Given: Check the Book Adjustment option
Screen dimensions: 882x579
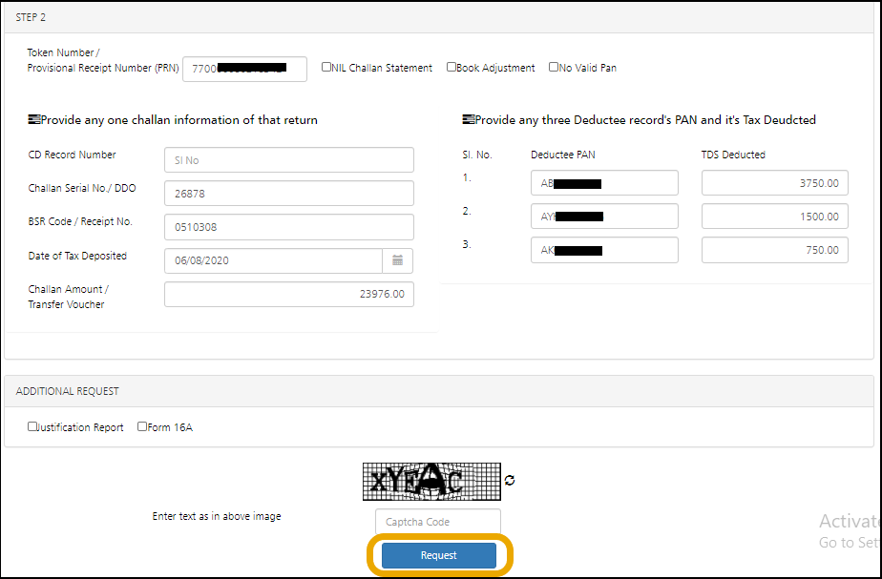Looking at the screenshot, I should [450, 67].
